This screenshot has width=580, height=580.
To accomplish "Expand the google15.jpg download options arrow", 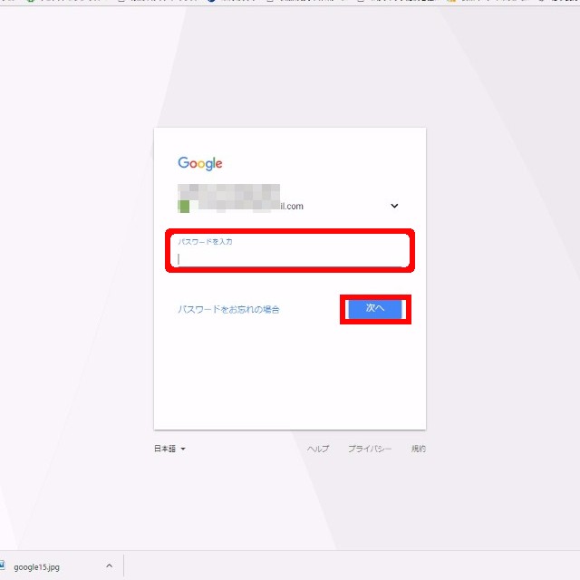I will [x=109, y=565].
